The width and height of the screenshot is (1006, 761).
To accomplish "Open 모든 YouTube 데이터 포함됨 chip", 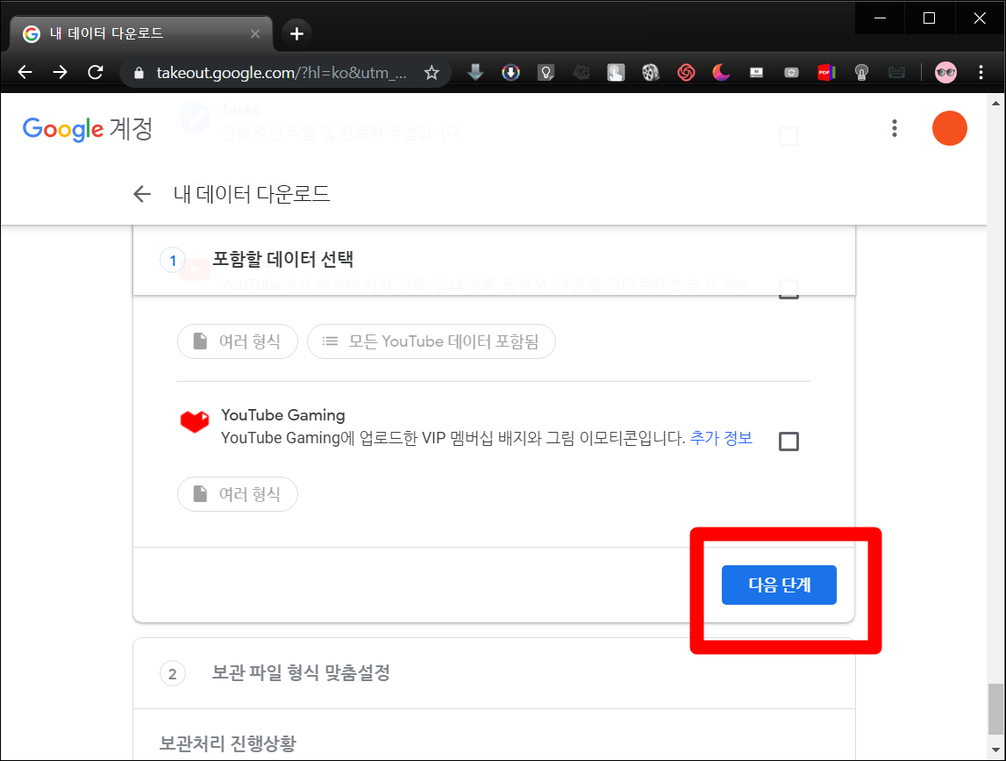I will [x=432, y=341].
